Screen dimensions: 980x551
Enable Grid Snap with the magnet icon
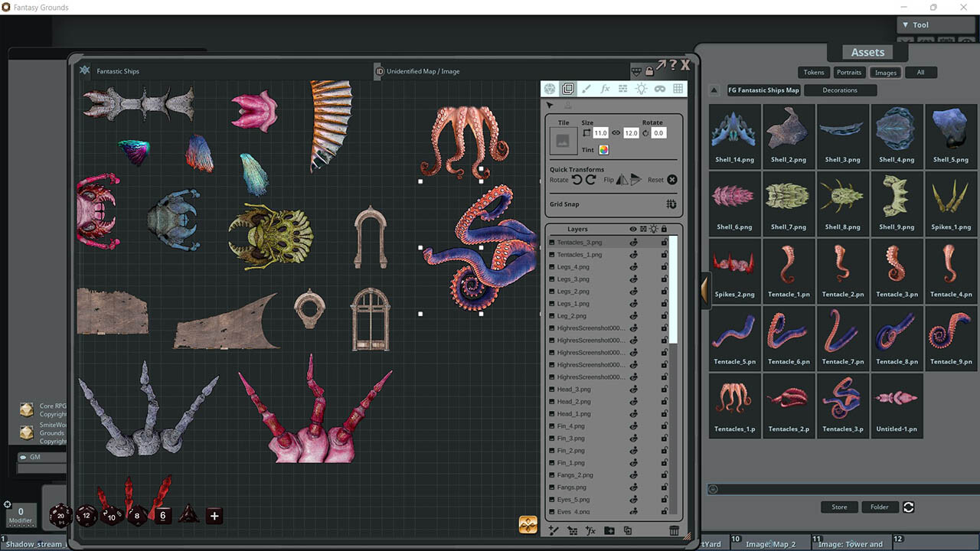coord(671,204)
